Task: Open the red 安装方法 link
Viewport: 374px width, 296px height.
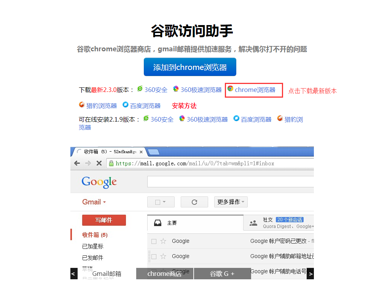Action: 184,106
